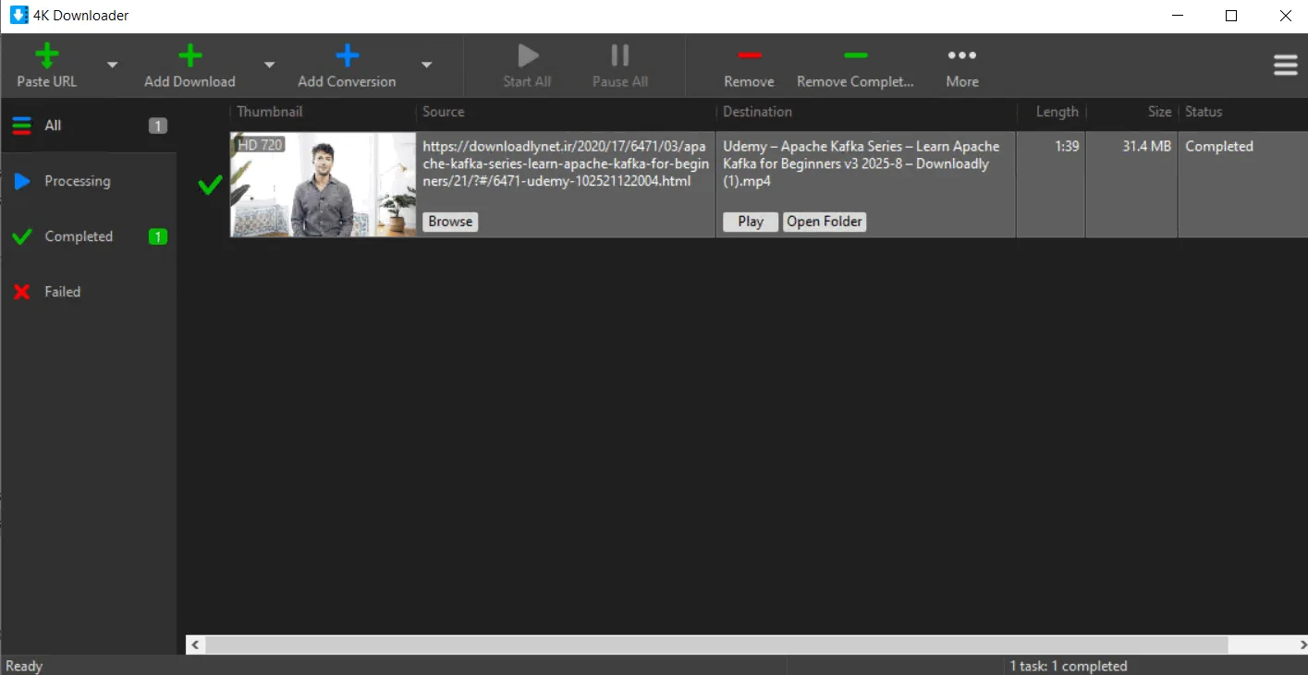Select the video thumbnail of the download
This screenshot has height=675, width=1308.
[x=324, y=185]
